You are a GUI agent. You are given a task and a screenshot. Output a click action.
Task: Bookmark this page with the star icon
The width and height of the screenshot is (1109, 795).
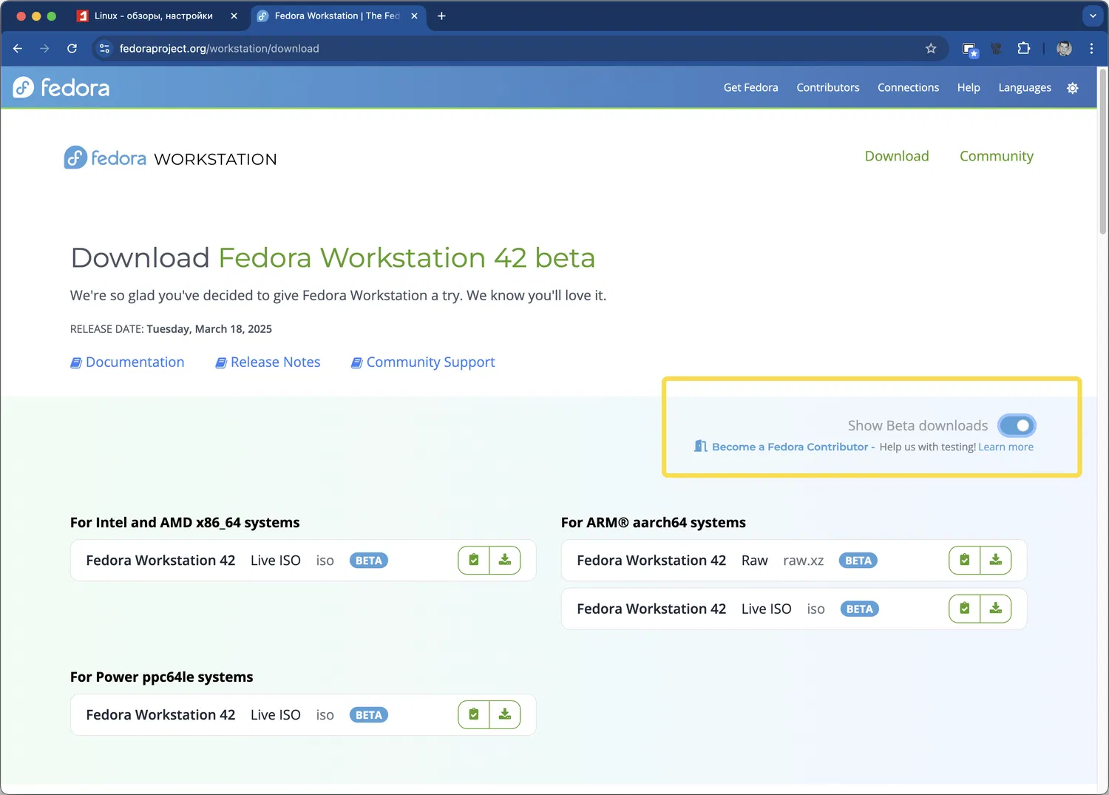pyautogui.click(x=931, y=48)
